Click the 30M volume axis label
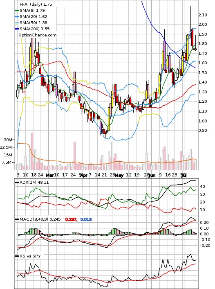This screenshot has width=215, height=289. (x=8, y=140)
